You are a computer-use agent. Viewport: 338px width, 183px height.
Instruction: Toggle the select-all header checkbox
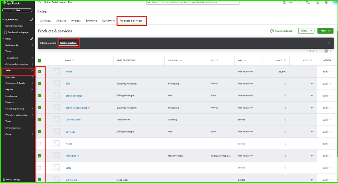[x=39, y=61]
